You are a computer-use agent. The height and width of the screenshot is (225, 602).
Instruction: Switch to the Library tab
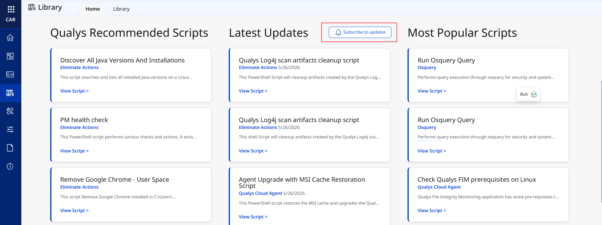point(121,9)
